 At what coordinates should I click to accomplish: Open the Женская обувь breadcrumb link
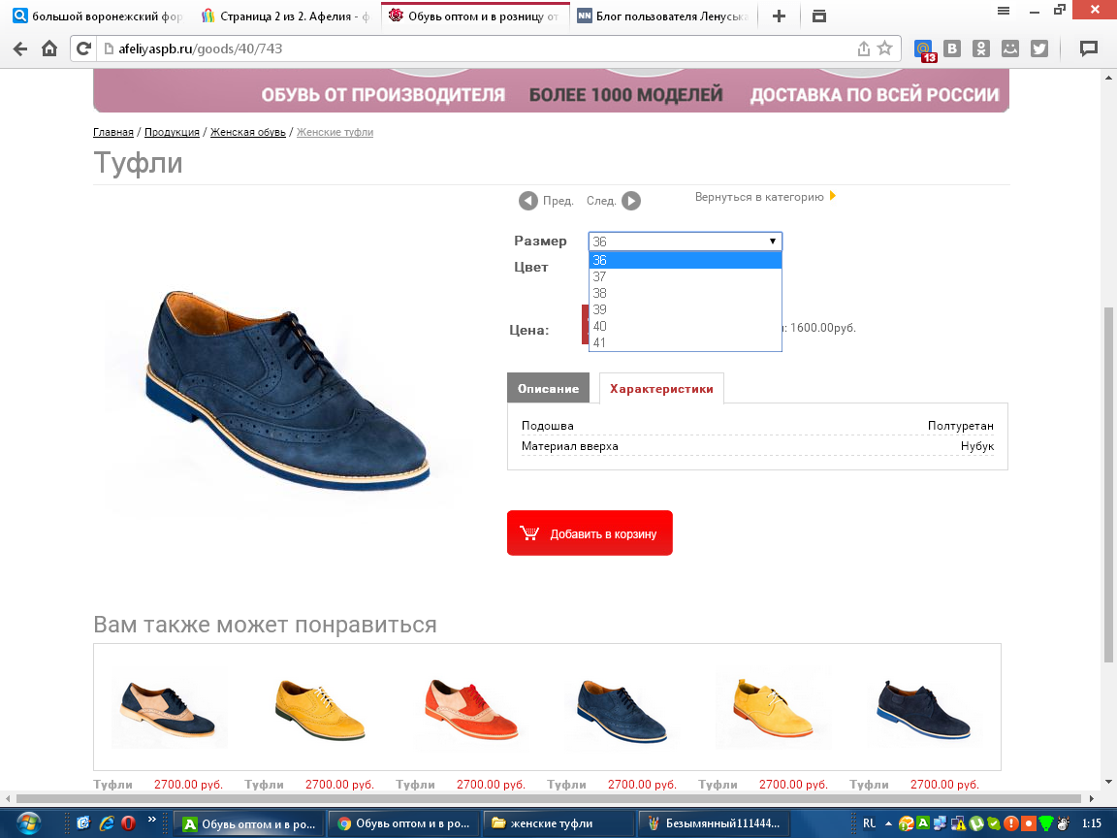point(247,132)
